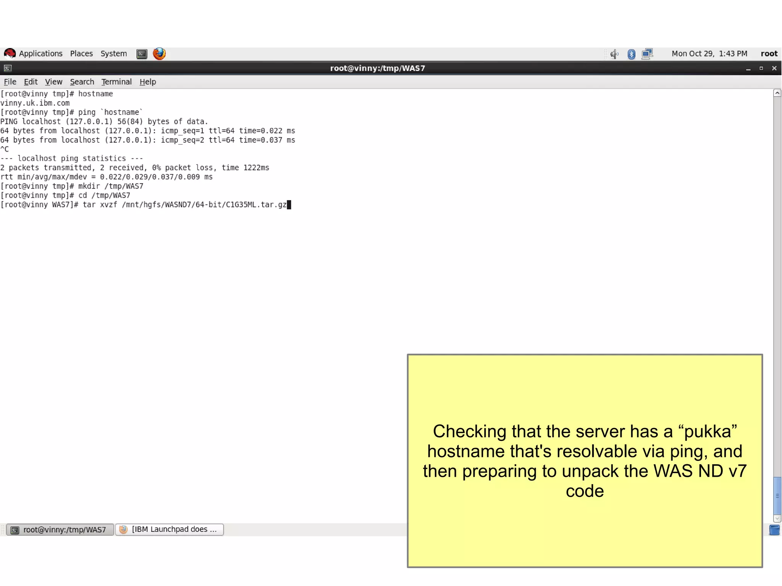Viewport: 782px width, 586px height.
Task: Open the View menu
Action: [x=53, y=82]
